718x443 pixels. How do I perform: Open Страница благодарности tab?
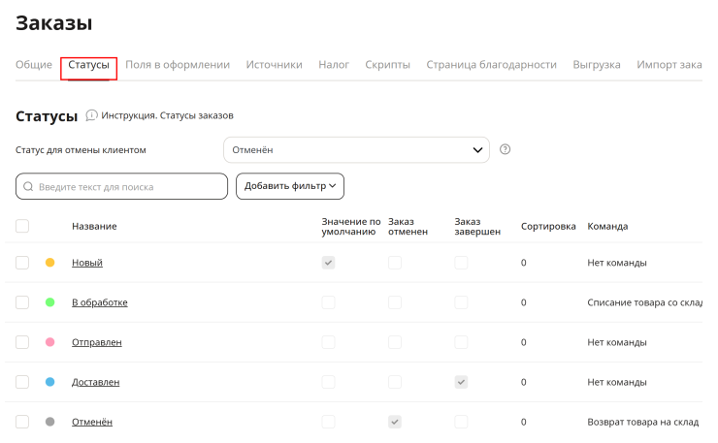491,65
